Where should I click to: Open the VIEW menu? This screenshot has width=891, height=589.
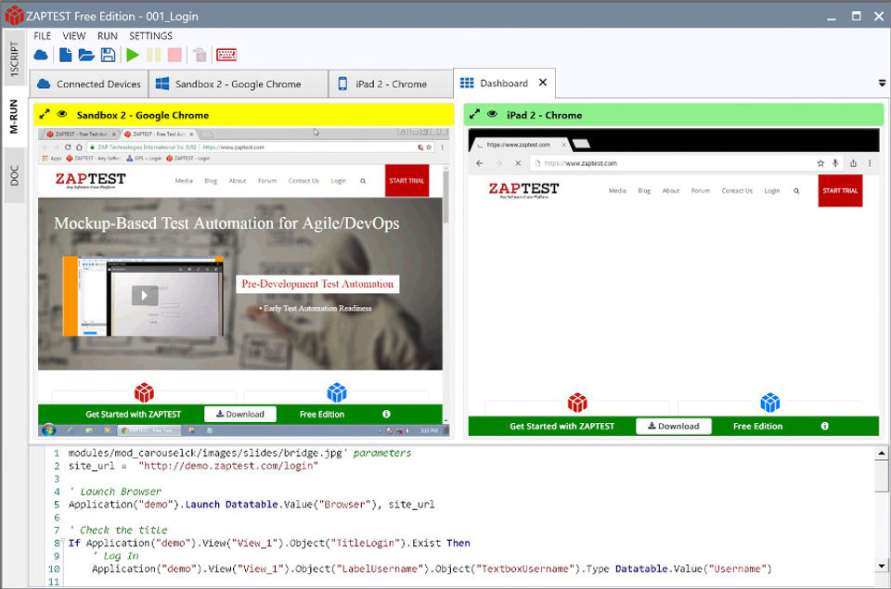(x=74, y=36)
